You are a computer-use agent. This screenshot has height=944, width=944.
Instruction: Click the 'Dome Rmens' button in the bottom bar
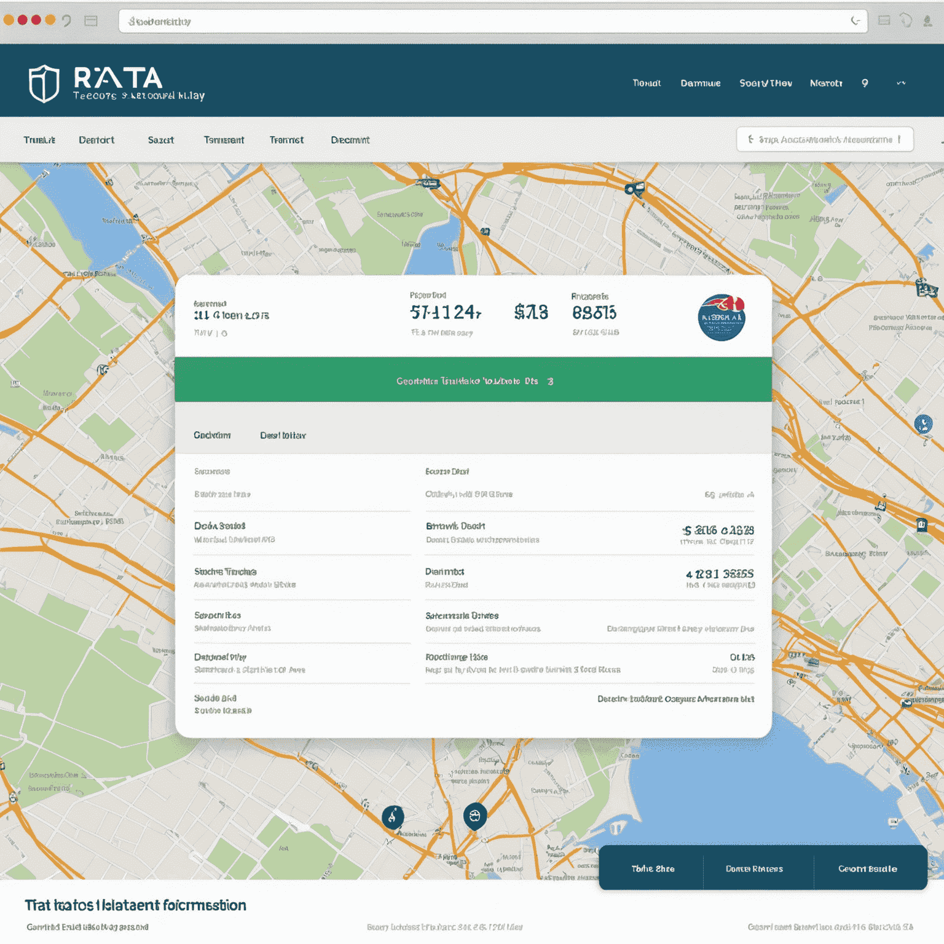(x=754, y=868)
